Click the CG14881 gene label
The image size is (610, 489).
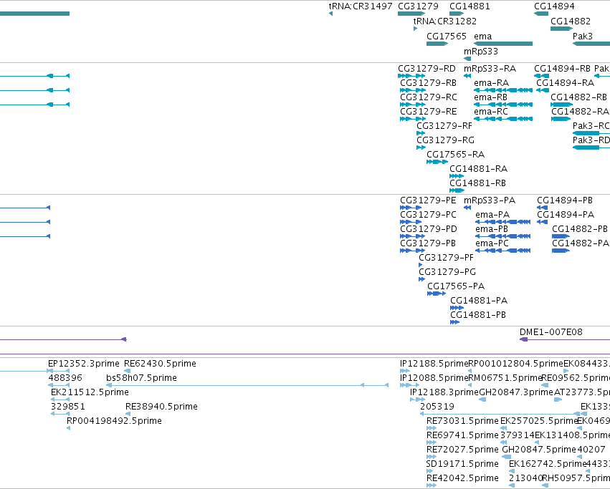click(470, 6)
